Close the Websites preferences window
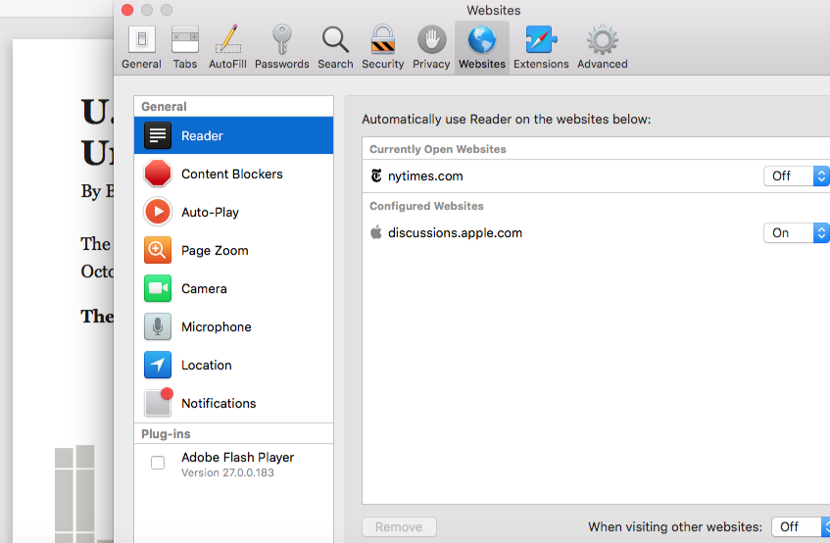Image resolution: width=830 pixels, height=543 pixels. pyautogui.click(x=127, y=10)
